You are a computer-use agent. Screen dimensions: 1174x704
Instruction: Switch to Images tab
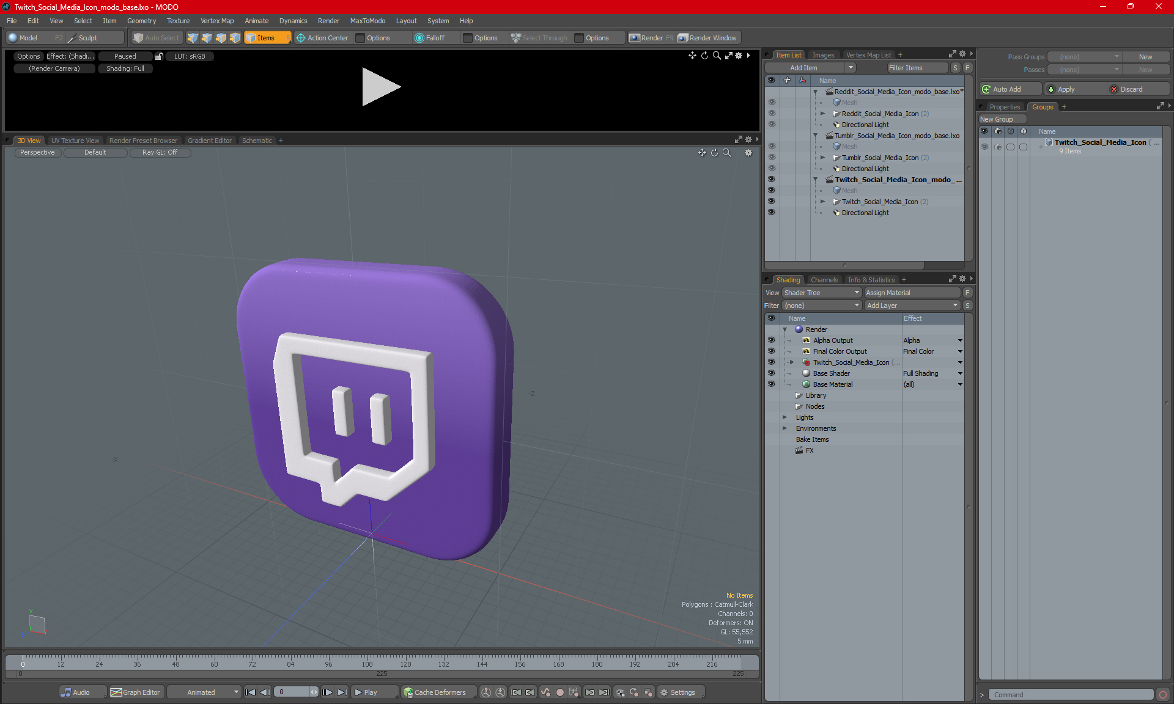[x=823, y=55]
